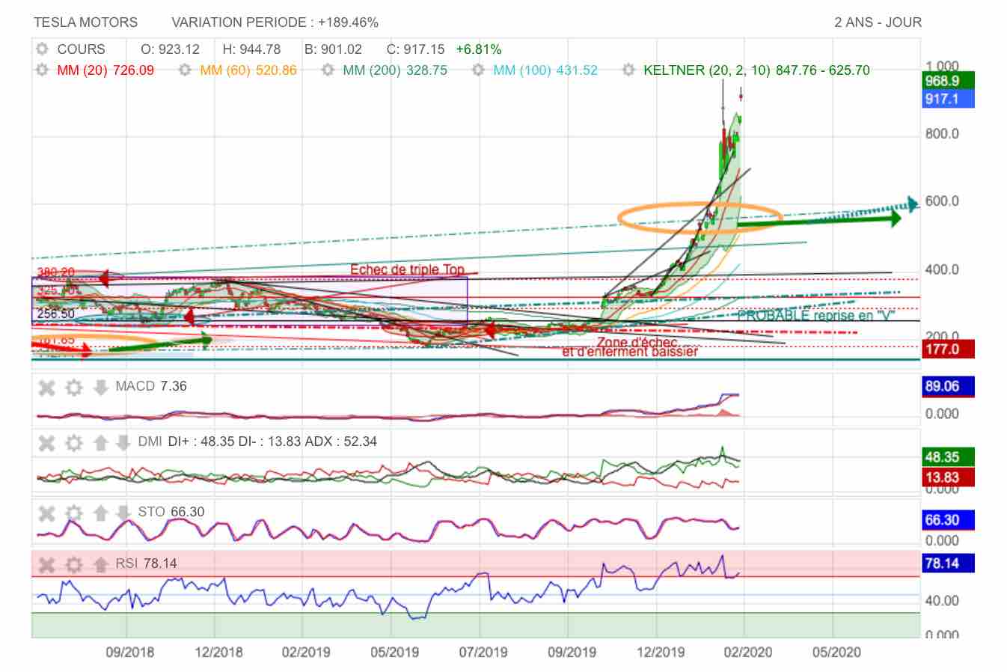Remove the DMI indicator with X
The image size is (1007, 672).
click(x=47, y=443)
